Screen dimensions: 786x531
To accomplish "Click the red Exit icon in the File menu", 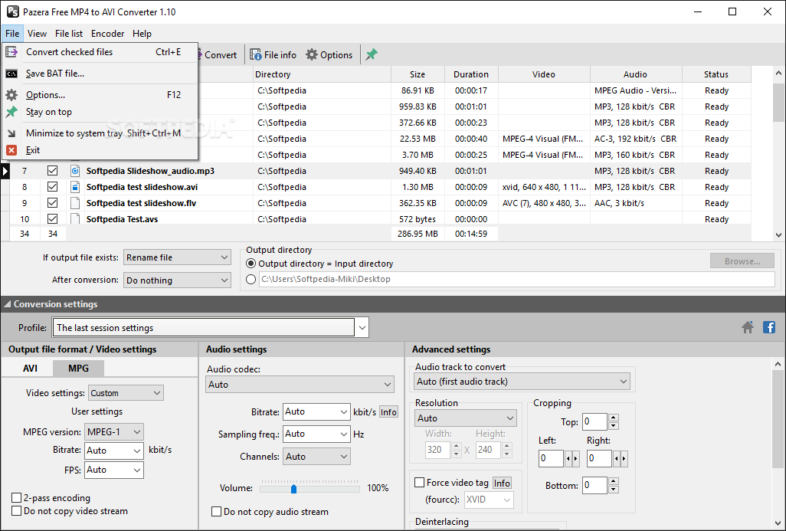I will coord(11,150).
